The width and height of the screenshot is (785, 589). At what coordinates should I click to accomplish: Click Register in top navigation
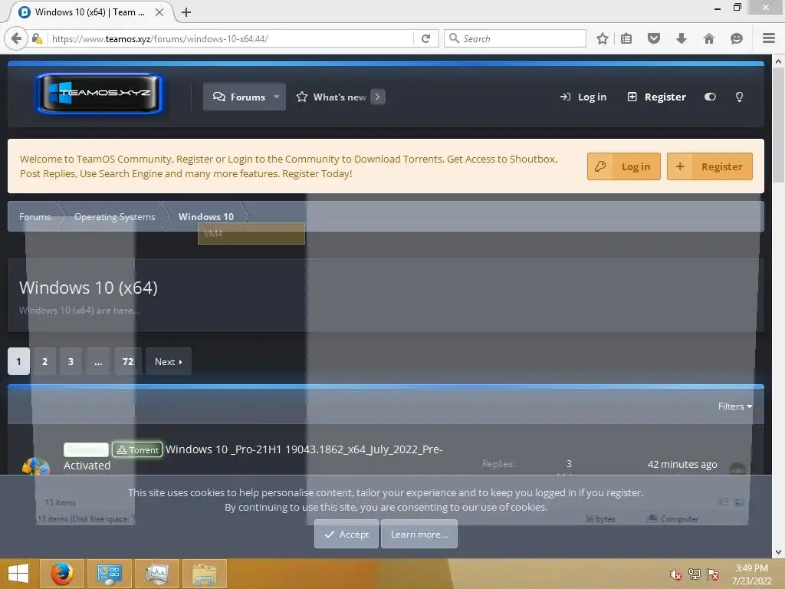[x=657, y=97]
